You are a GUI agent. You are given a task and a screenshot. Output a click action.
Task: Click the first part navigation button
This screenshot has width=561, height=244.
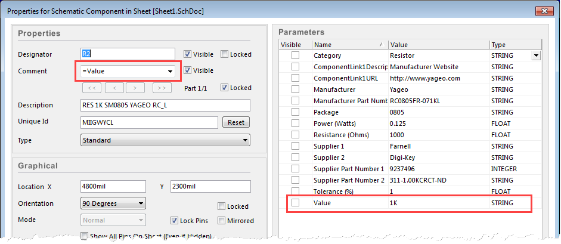coord(91,88)
